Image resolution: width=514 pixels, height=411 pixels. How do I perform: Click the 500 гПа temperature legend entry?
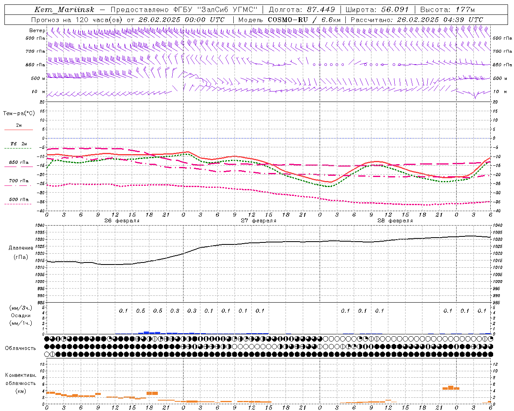coord(19,199)
